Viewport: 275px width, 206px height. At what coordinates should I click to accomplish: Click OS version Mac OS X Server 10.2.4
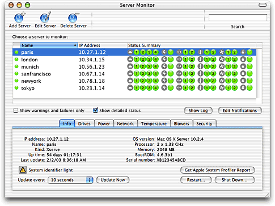pyautogui.click(x=180, y=139)
